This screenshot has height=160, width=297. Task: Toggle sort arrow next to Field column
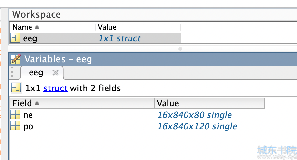coord(37,103)
